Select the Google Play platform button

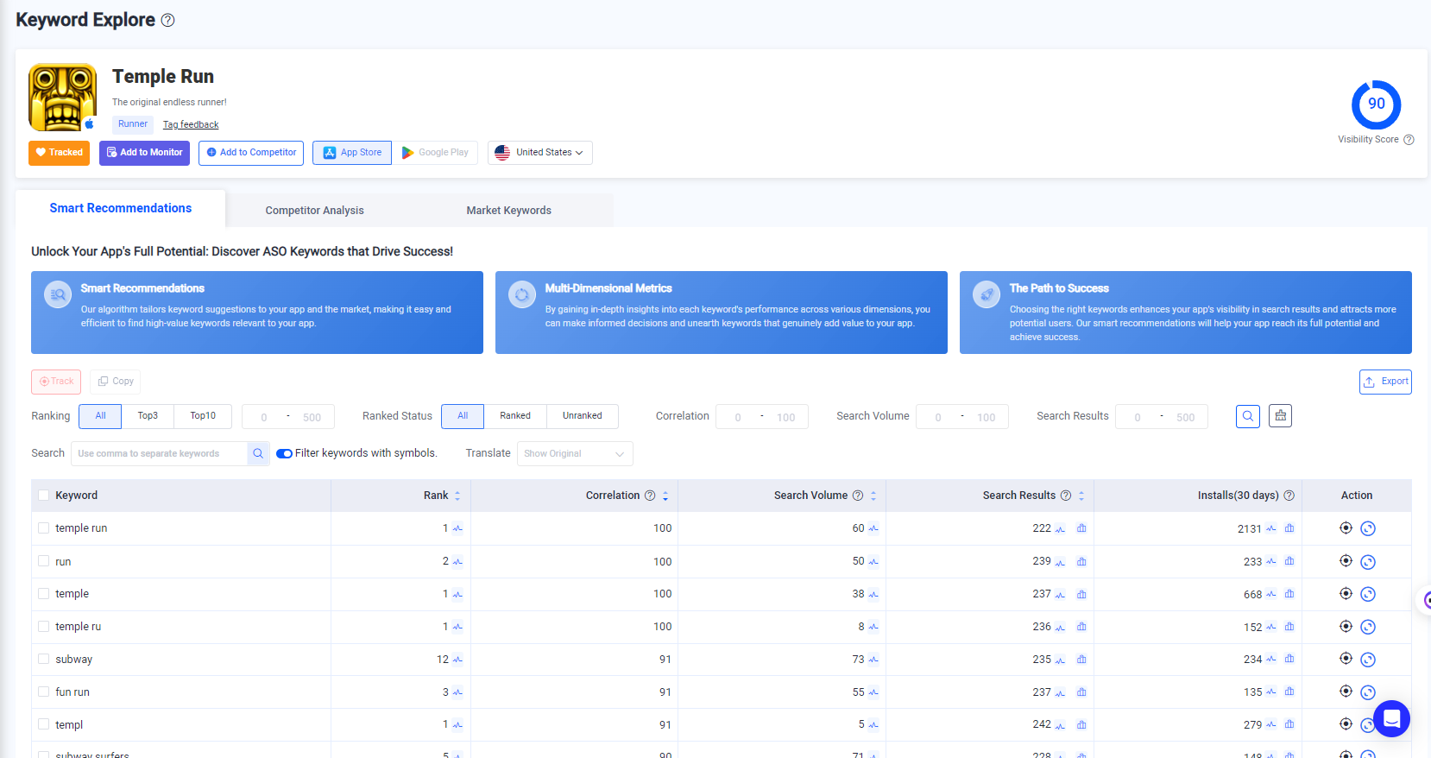pyautogui.click(x=435, y=153)
